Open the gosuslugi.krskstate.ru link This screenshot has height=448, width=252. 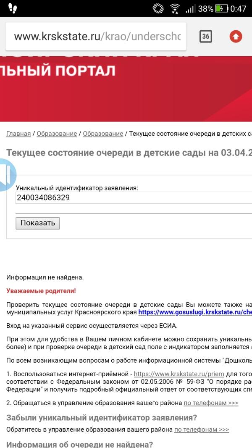[x=195, y=312]
